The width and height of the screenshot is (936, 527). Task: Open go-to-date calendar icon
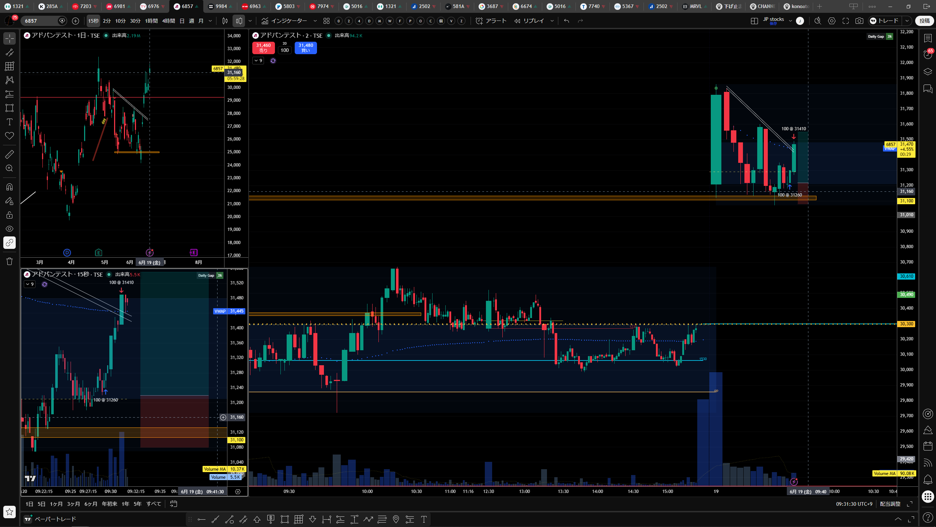tap(174, 504)
